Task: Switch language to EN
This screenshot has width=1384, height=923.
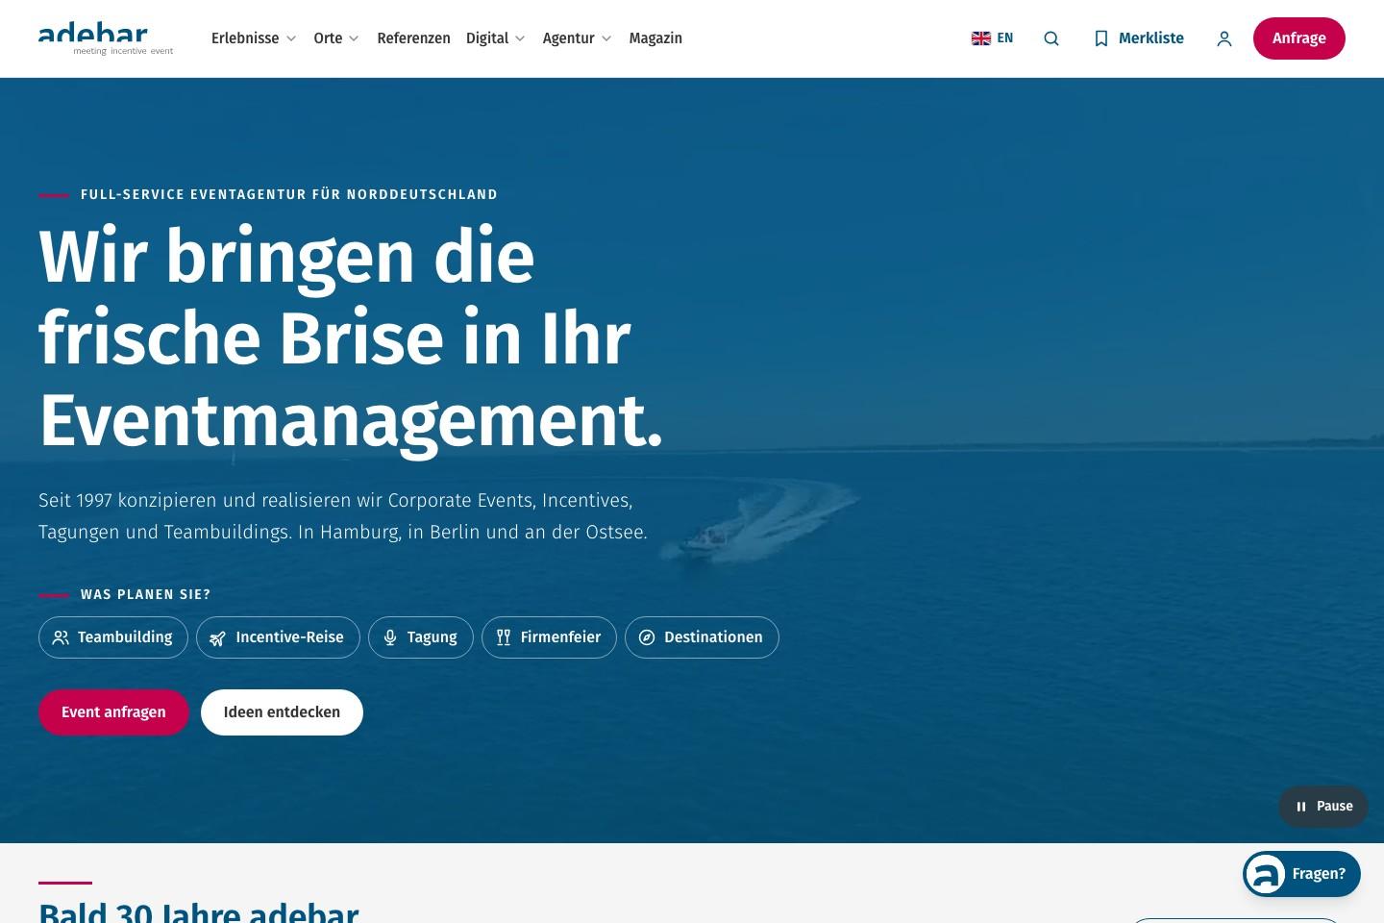Action: click(x=1005, y=38)
